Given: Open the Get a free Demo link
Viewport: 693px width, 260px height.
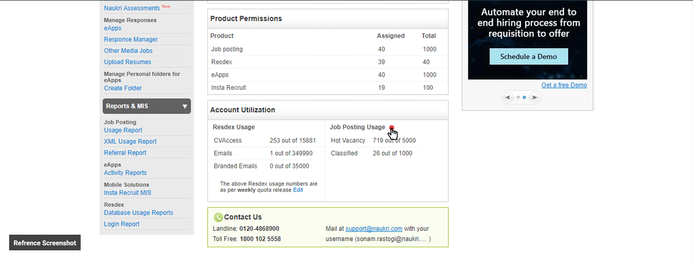Looking at the screenshot, I should pyautogui.click(x=564, y=85).
